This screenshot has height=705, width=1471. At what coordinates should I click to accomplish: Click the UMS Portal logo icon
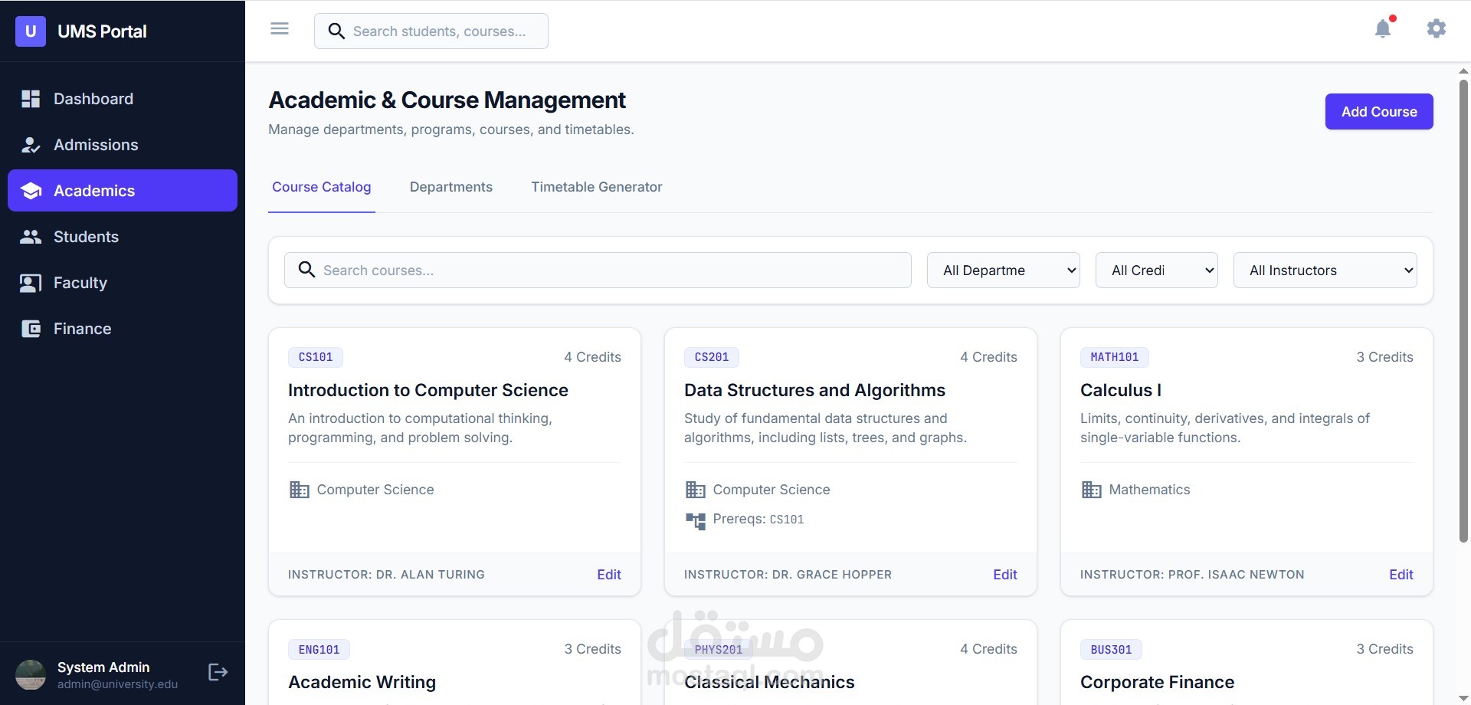tap(31, 31)
